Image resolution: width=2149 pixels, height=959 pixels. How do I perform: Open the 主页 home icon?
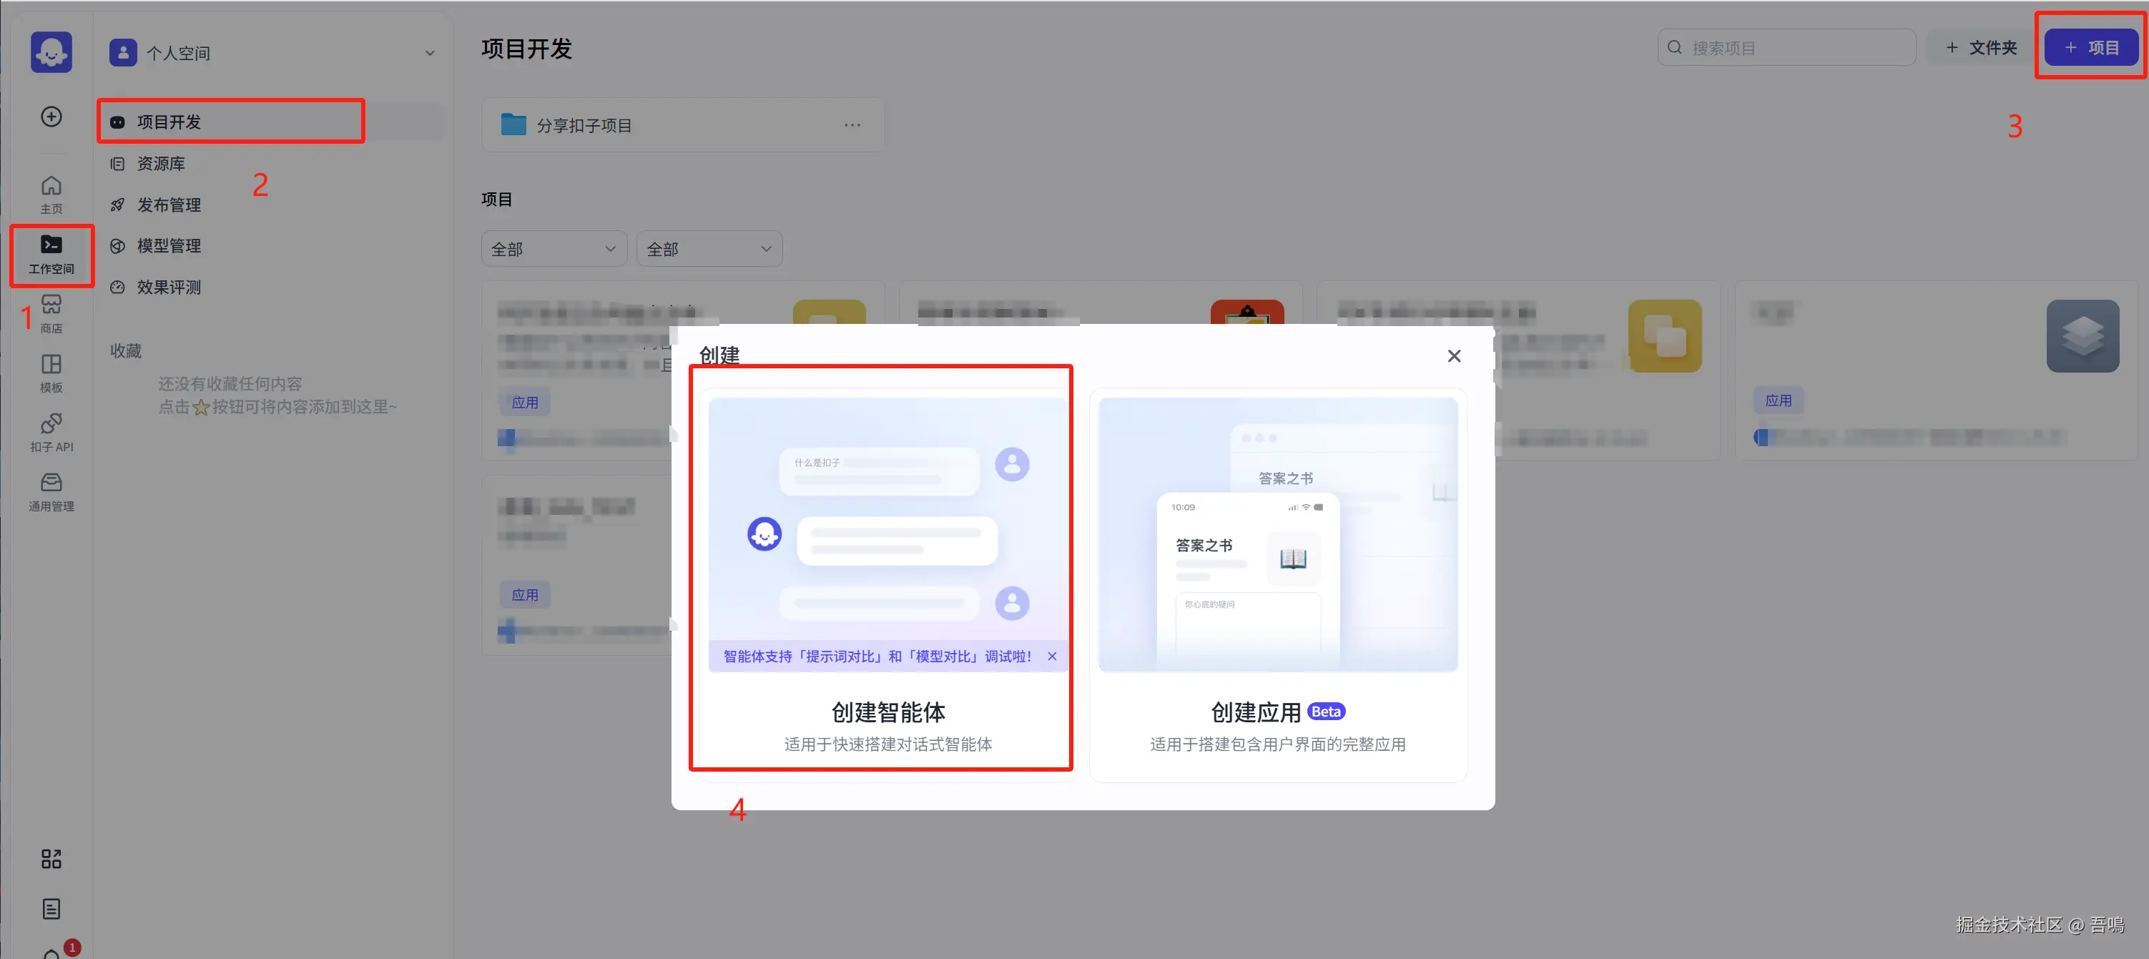pos(51,194)
